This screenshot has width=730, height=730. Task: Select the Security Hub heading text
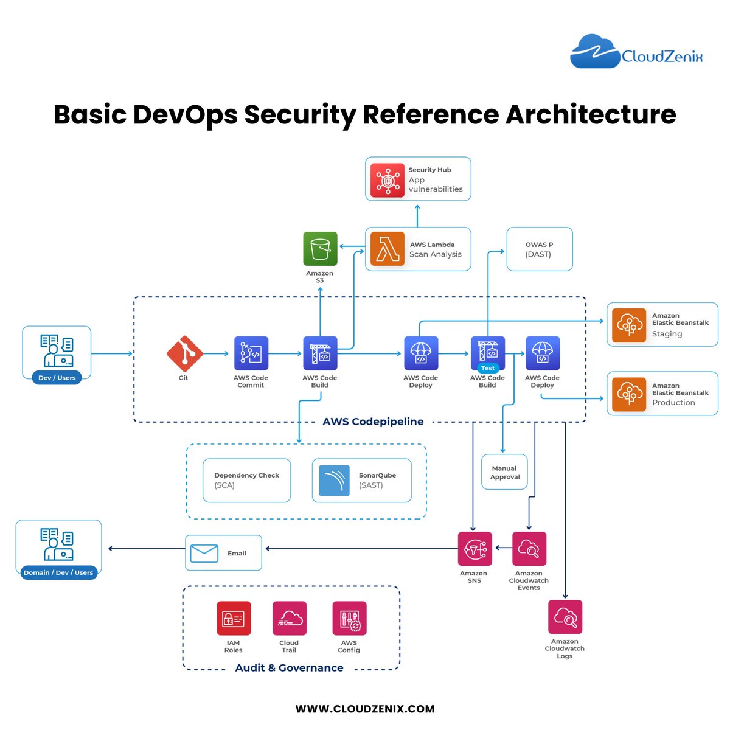tap(429, 170)
